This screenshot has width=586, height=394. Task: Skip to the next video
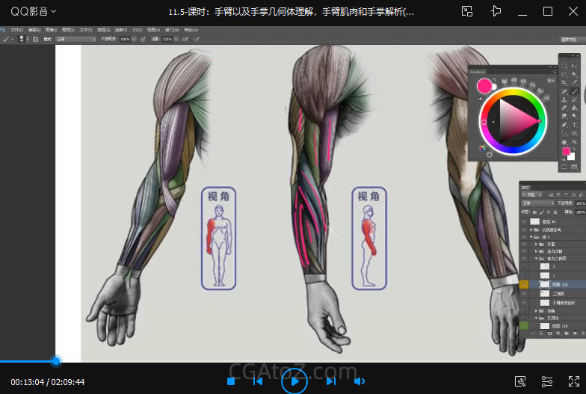(x=330, y=381)
